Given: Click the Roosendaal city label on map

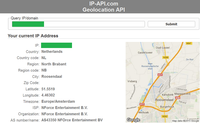Looking at the screenshot, I should pyautogui.click(x=164, y=100).
